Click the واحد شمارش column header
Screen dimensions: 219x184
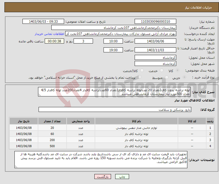coord(81,121)
